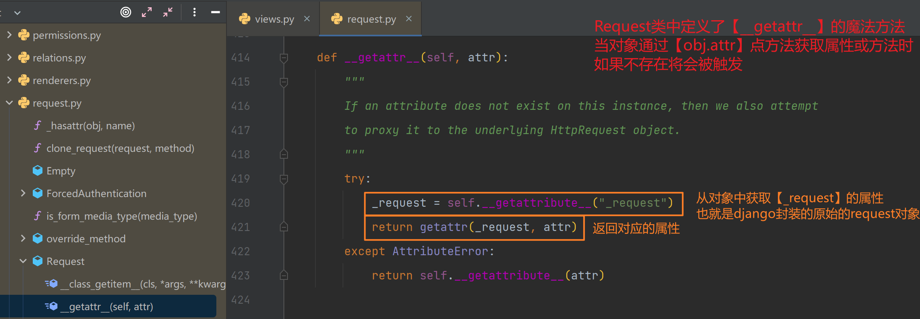Click the Python icon on request.py tab

[x=337, y=19]
